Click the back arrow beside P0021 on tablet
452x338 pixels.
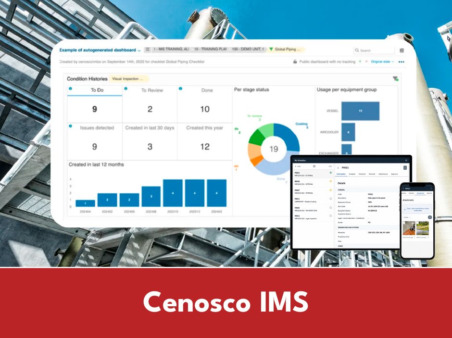338,168
